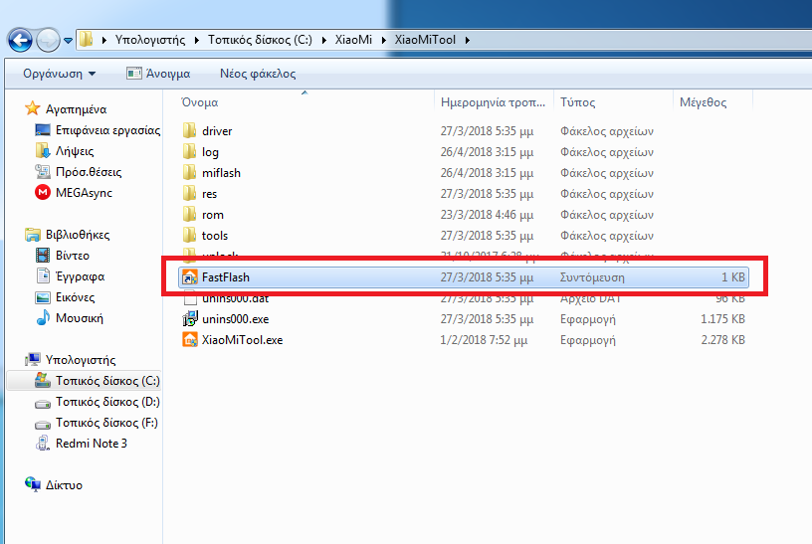Click the folder icon in the address bar
The image size is (812, 544).
click(x=86, y=40)
